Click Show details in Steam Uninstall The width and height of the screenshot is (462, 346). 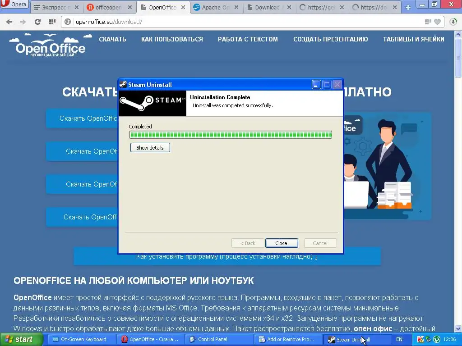click(150, 148)
